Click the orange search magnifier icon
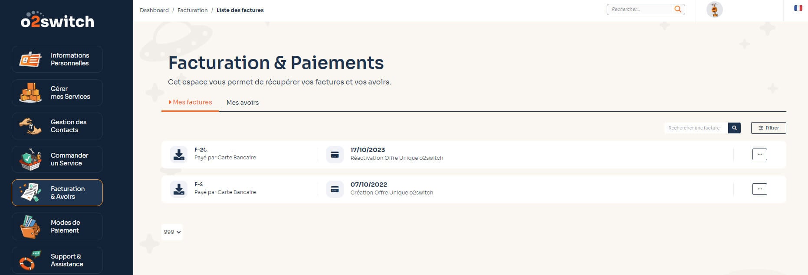808x275 pixels. [678, 9]
